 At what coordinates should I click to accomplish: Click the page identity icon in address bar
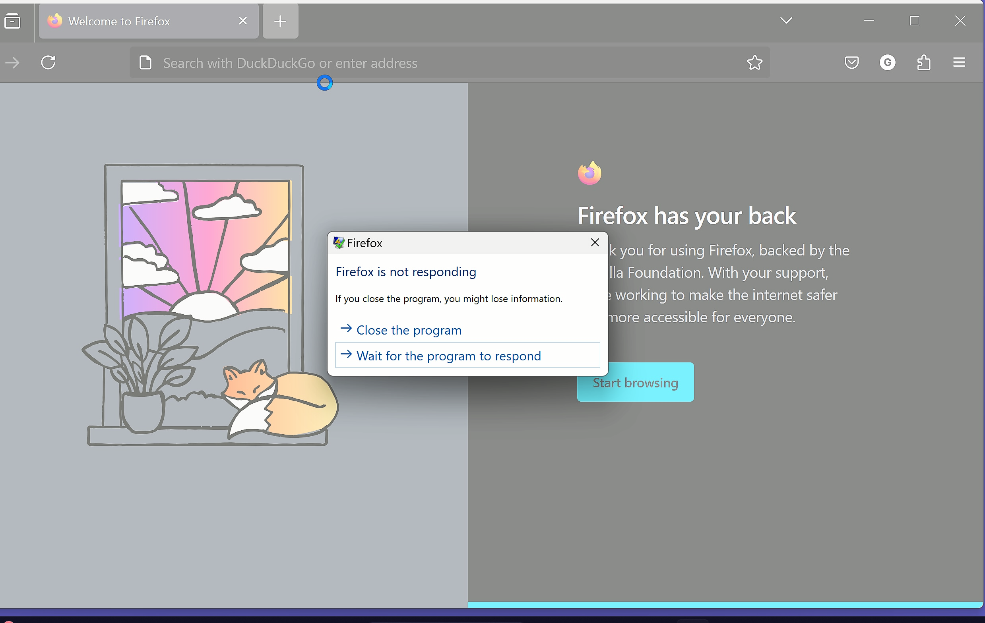(x=145, y=63)
